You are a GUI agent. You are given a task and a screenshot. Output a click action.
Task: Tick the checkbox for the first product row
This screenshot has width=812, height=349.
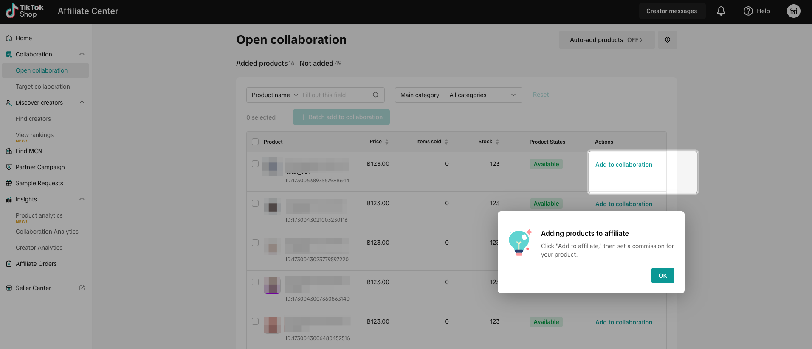tap(255, 164)
